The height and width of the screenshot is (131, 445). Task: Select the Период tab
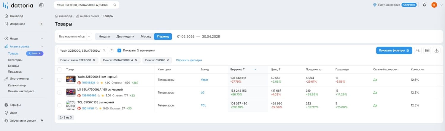pos(163,36)
